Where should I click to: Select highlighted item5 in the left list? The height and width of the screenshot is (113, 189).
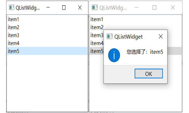(47, 51)
